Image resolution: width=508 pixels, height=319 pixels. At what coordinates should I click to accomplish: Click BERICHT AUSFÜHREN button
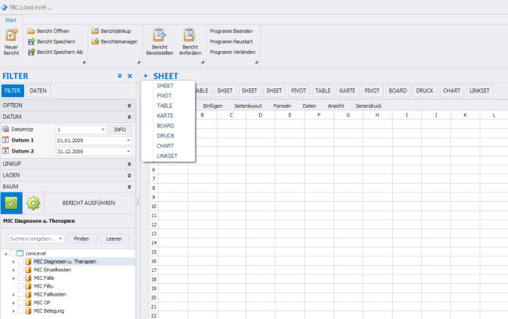coord(88,203)
